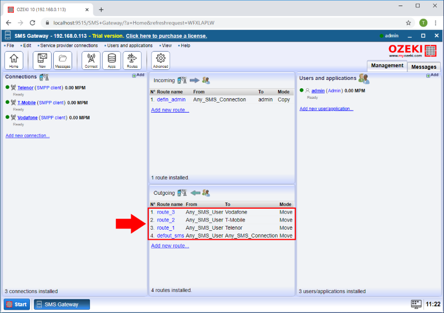Open the Messages folder toolbar icon
The width and height of the screenshot is (444, 313).
[x=63, y=60]
